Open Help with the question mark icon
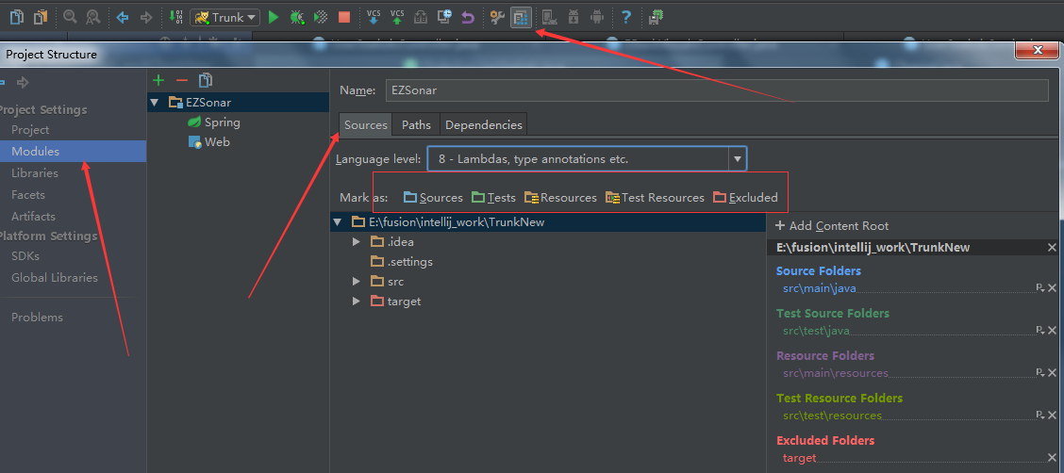Viewport: 1064px width, 473px height. [626, 17]
